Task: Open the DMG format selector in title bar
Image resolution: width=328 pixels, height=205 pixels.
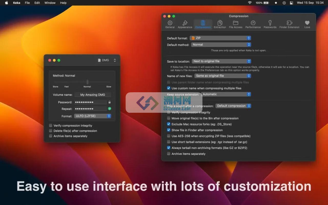Action: click(107, 60)
